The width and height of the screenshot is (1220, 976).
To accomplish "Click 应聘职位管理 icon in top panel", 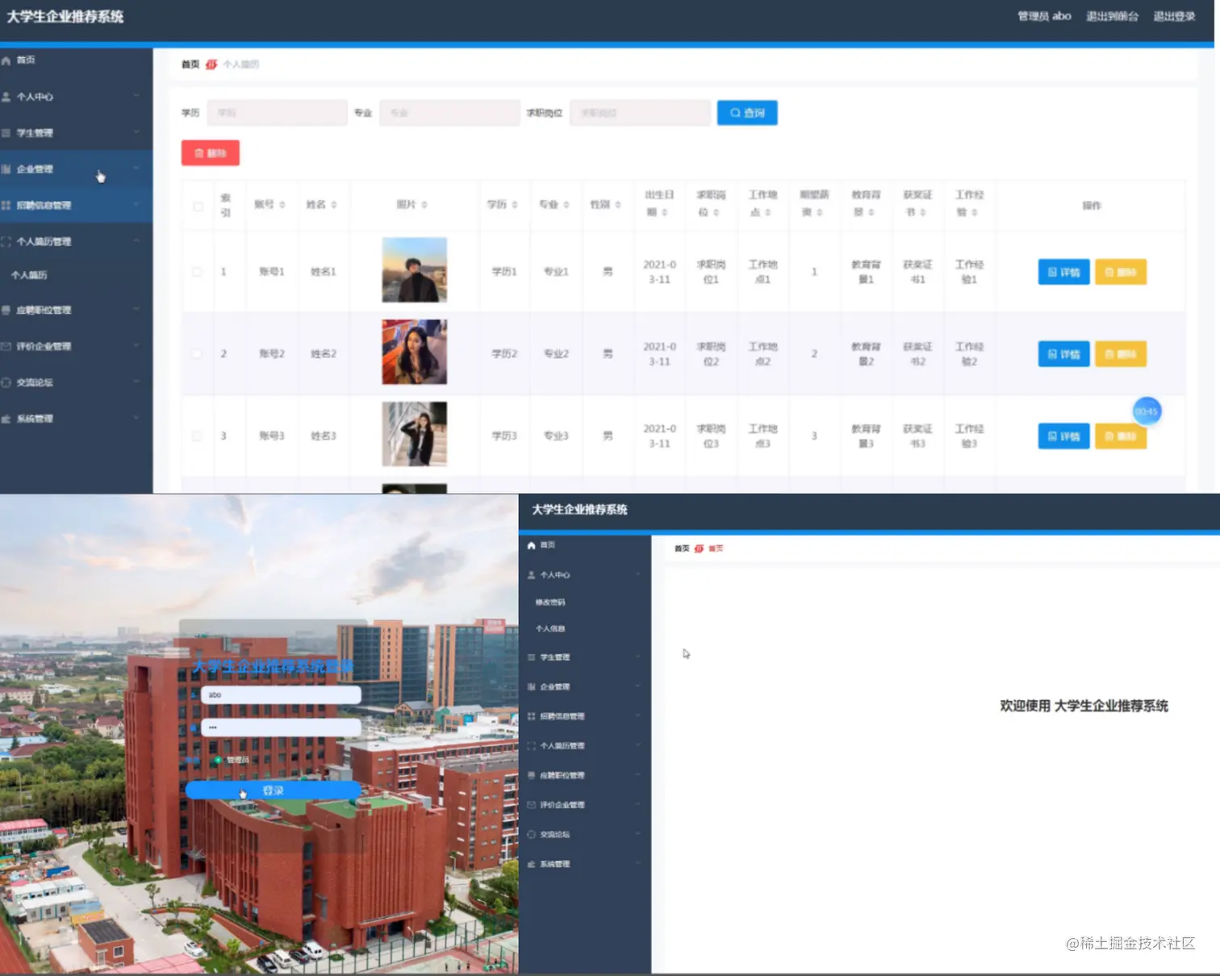I will [6, 310].
